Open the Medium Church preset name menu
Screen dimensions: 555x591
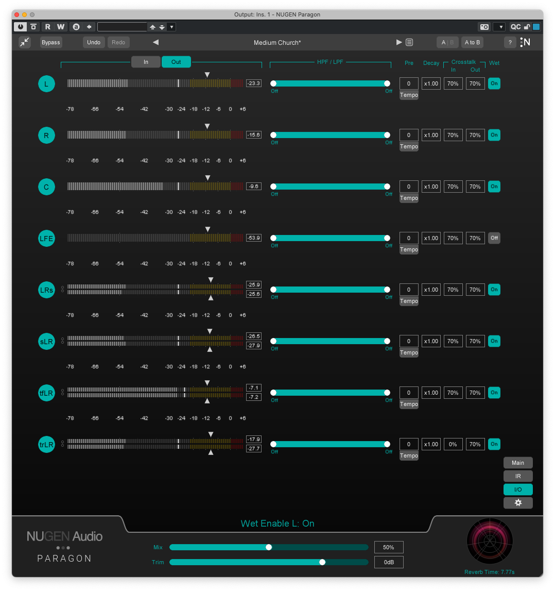(277, 42)
